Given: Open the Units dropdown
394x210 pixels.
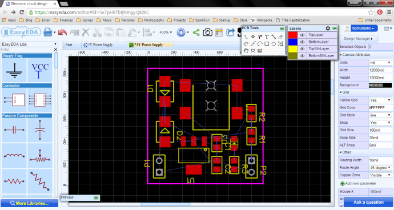Looking at the screenshot, I should pyautogui.click(x=380, y=63).
